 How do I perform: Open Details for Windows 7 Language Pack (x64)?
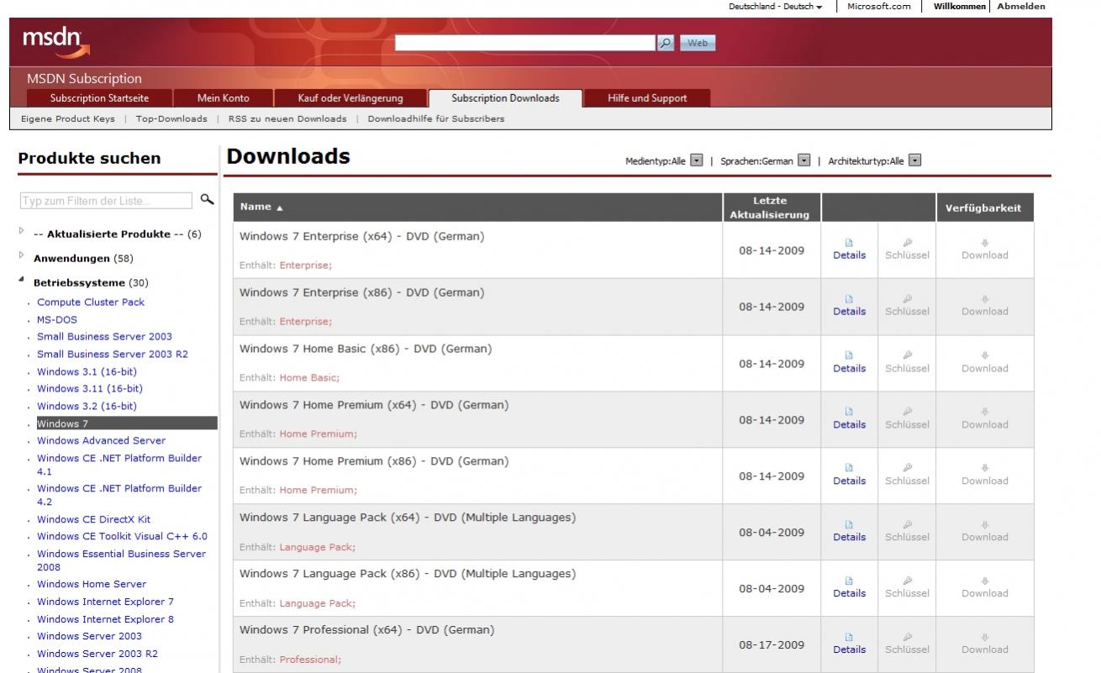(849, 532)
